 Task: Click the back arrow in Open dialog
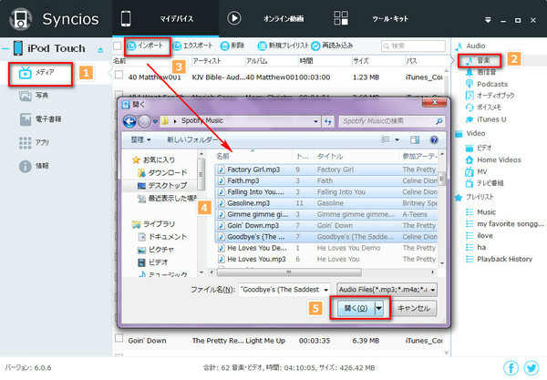(x=129, y=121)
